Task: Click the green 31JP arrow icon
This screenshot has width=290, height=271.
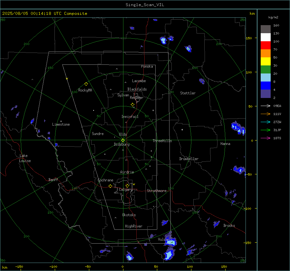Action: (x=266, y=130)
